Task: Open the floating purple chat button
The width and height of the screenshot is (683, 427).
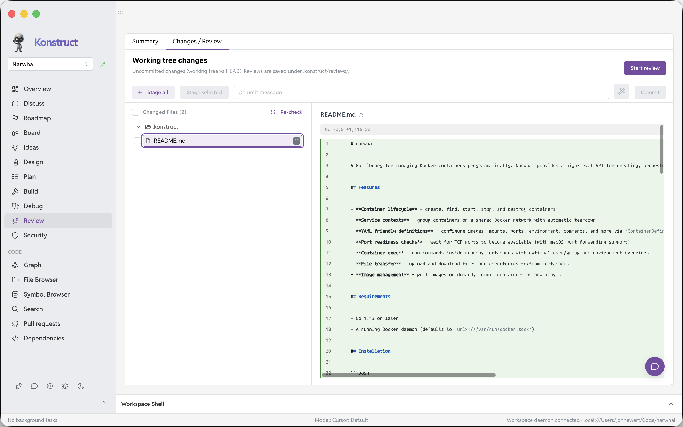Action: [654, 367]
